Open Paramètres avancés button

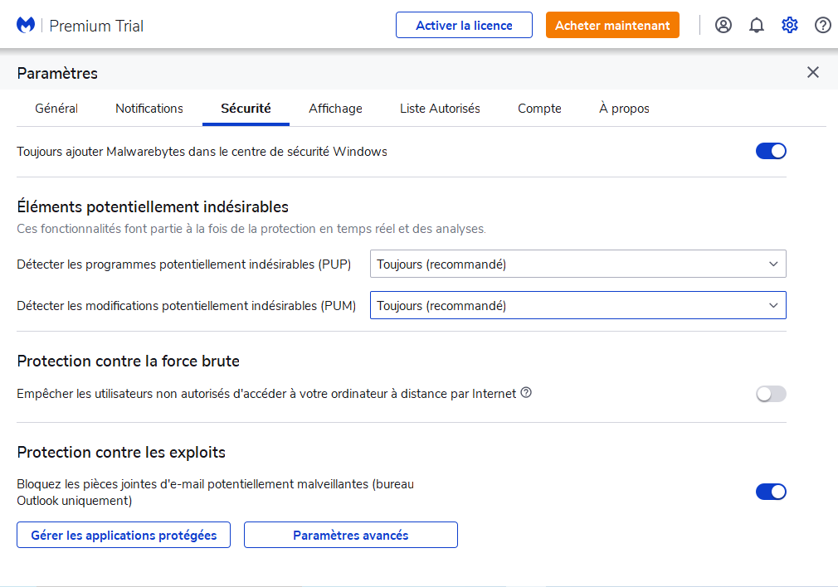point(351,536)
